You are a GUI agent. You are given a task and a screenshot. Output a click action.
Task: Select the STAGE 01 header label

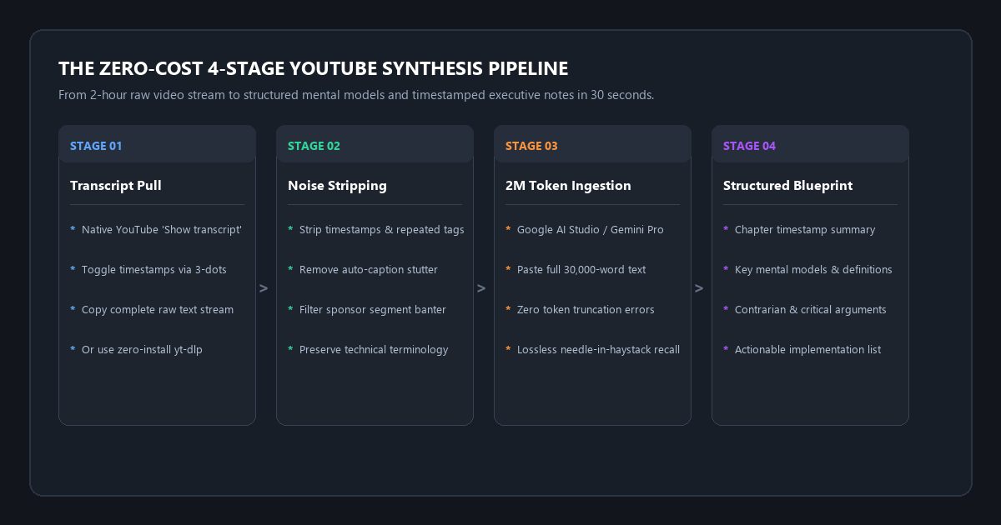(x=96, y=146)
